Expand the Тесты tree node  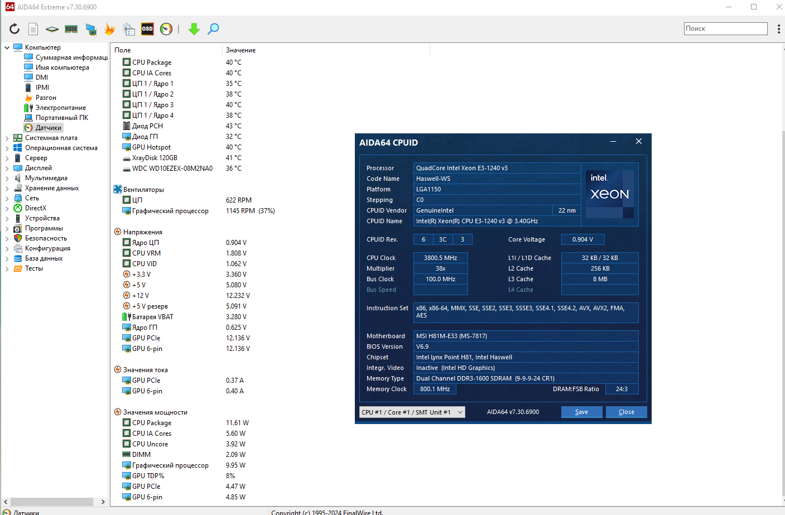7,268
